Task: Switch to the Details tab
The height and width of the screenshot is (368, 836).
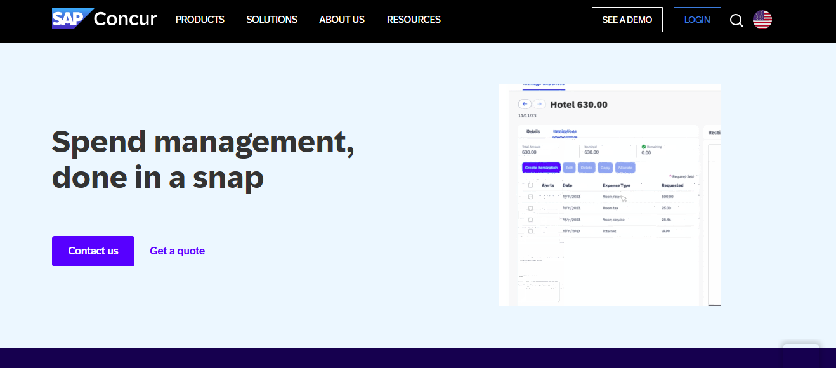Action: [533, 130]
